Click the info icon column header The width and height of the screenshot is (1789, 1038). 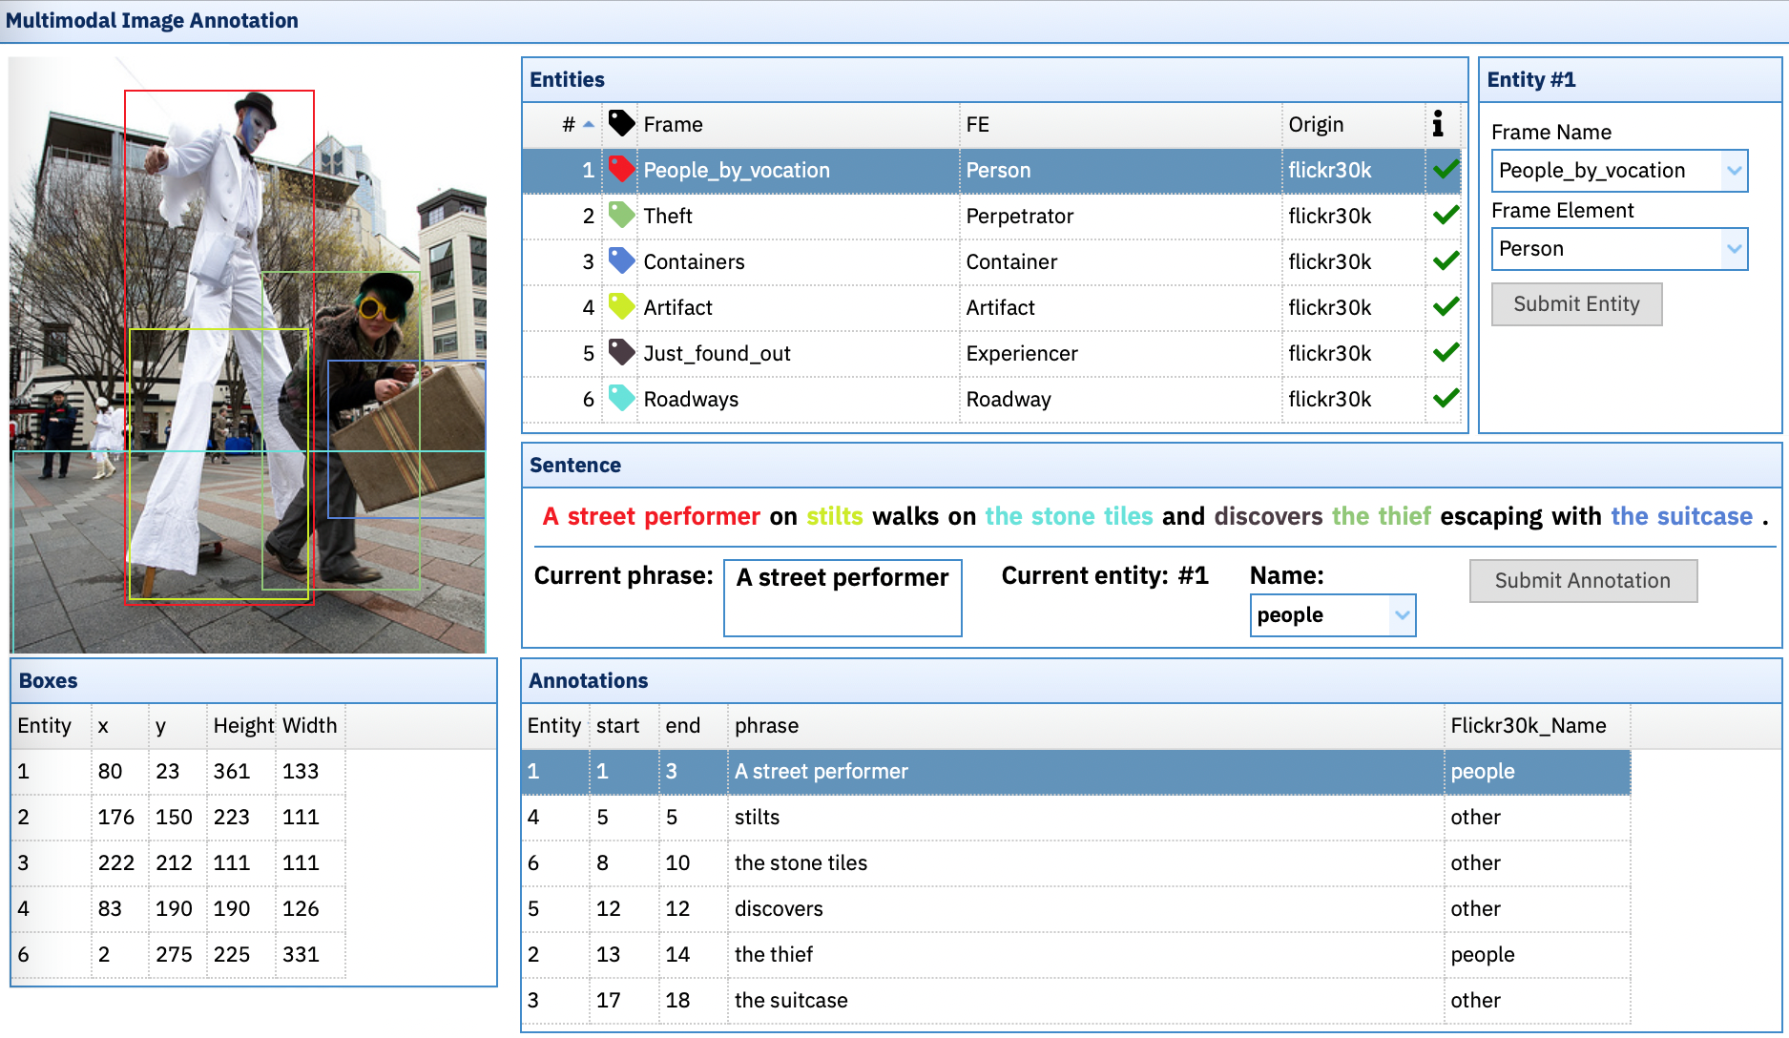click(1438, 124)
